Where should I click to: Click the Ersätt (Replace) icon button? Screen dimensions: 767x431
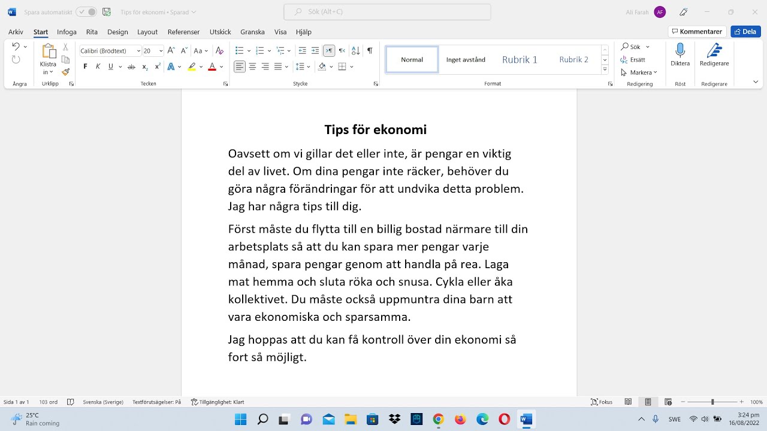coord(633,60)
